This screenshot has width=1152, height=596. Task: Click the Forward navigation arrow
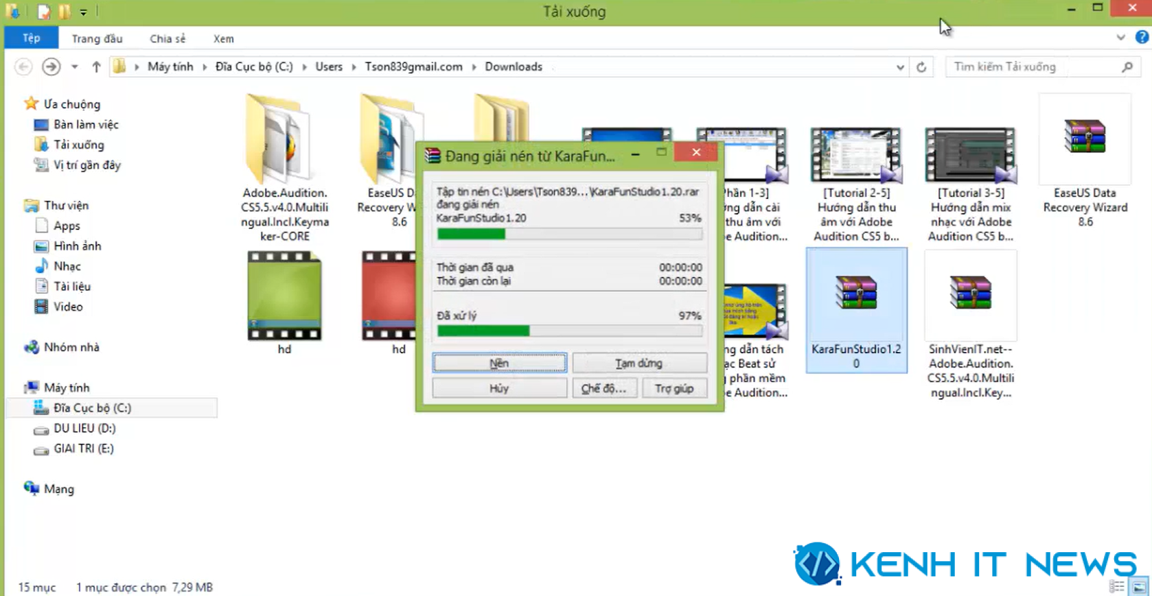(51, 67)
